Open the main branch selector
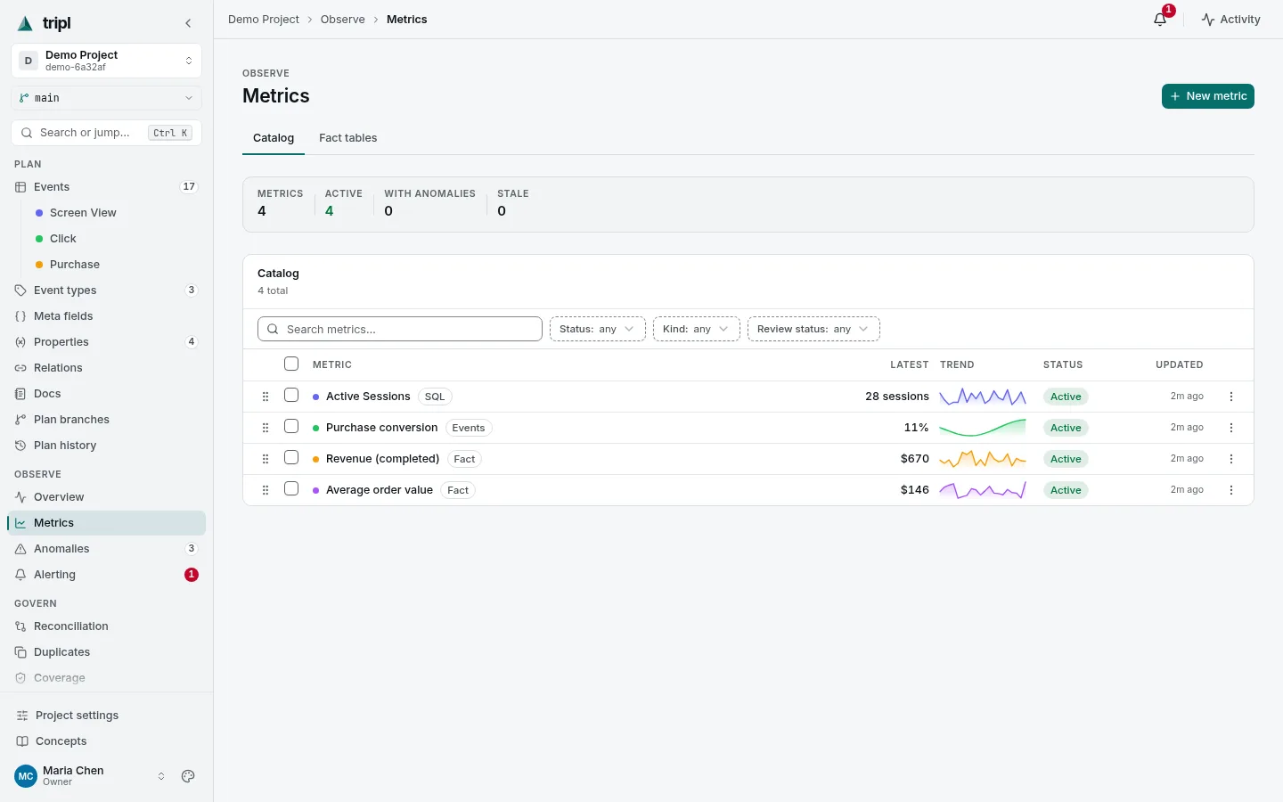Screen dimensions: 1283x802 click(x=106, y=98)
